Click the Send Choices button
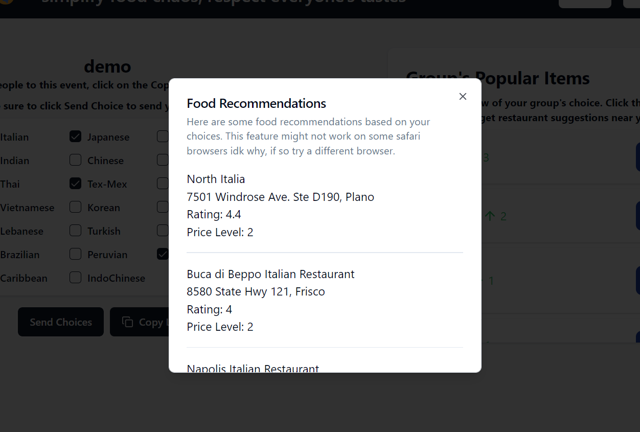Screen dimensions: 640x432 [x=61, y=322]
